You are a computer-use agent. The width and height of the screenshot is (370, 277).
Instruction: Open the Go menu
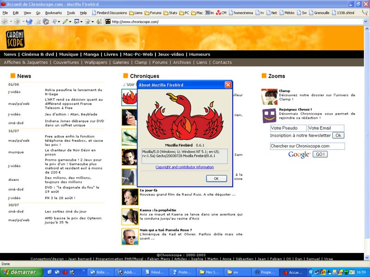tap(38, 13)
